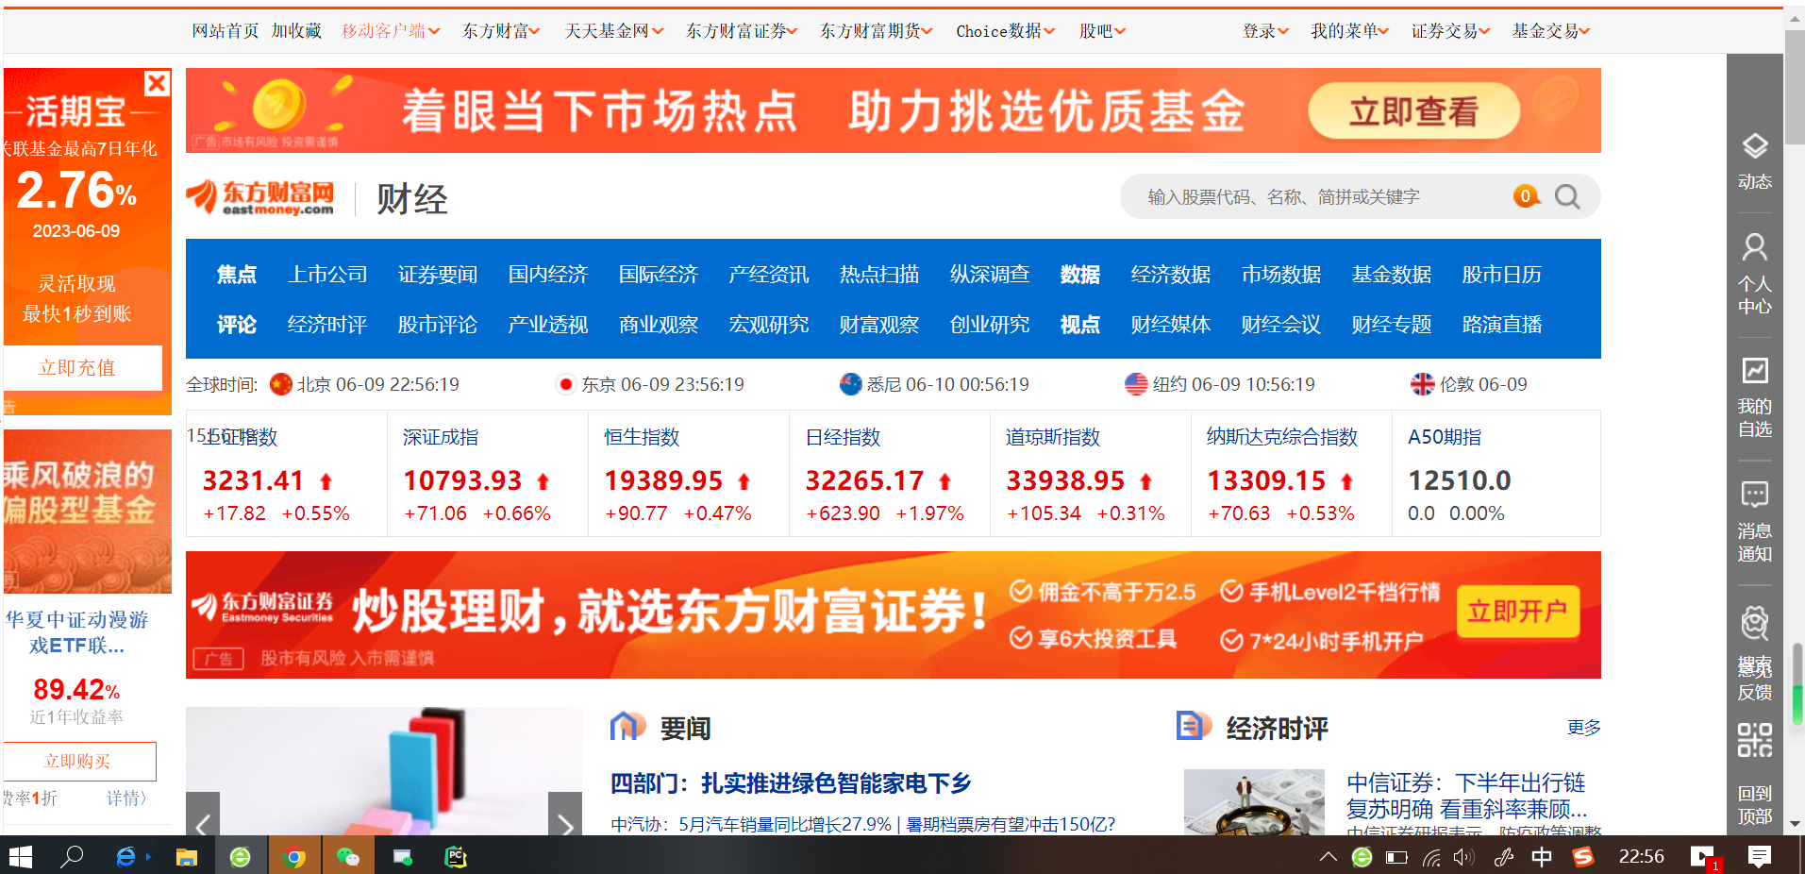Viewport: 1805px width, 874px height.
Task: Click 加收藏 link in top bar
Action: pyautogui.click(x=297, y=31)
